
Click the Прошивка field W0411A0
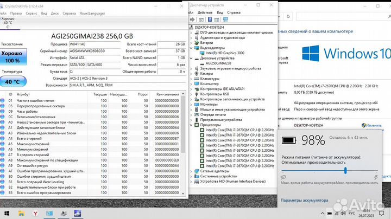[94, 44]
